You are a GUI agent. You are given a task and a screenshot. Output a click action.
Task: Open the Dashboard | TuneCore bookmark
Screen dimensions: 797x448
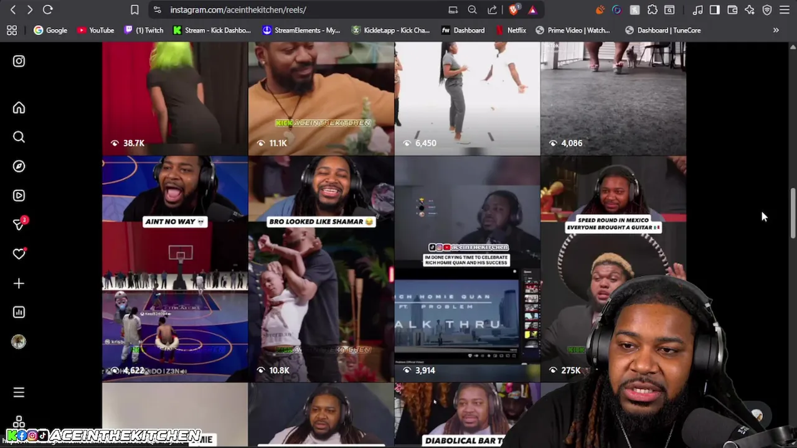click(663, 30)
